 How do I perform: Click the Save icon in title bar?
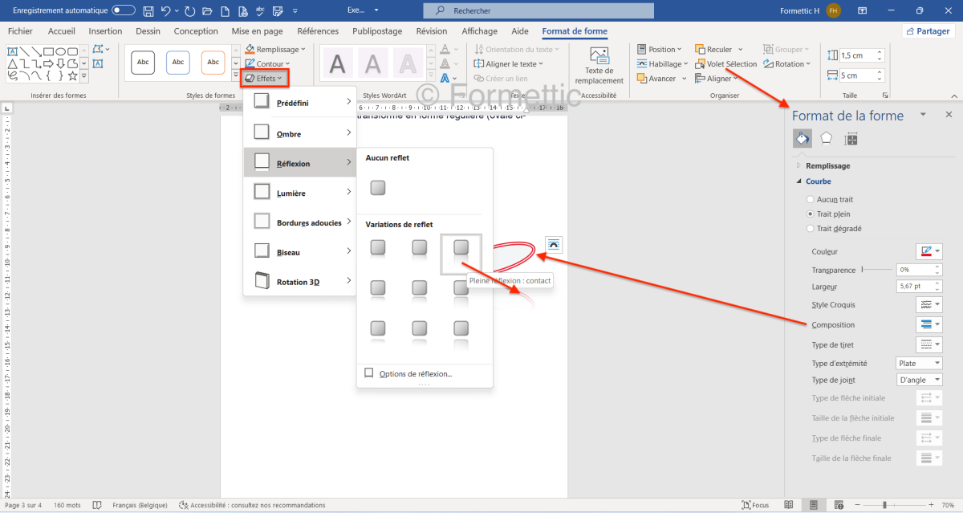(x=148, y=10)
